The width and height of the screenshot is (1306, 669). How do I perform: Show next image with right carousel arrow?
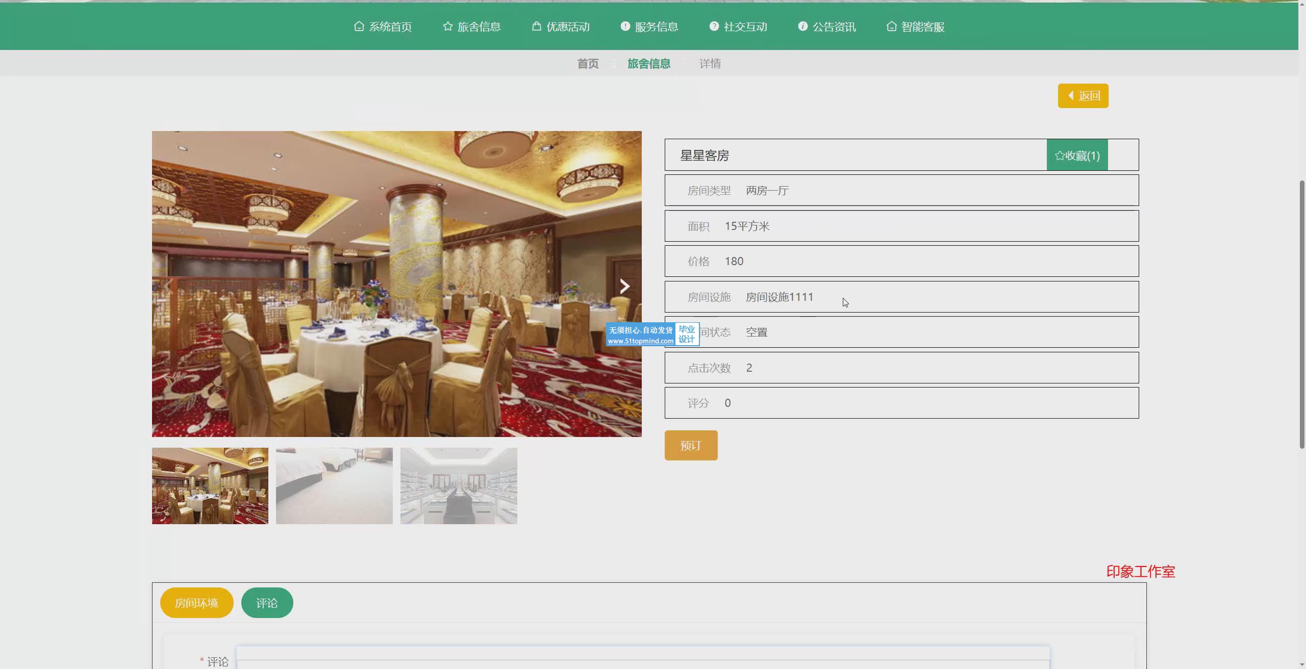tap(624, 286)
